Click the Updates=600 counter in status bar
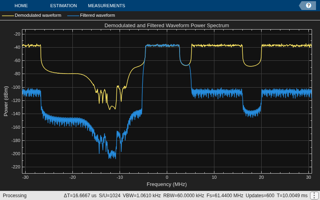 pos(260,196)
